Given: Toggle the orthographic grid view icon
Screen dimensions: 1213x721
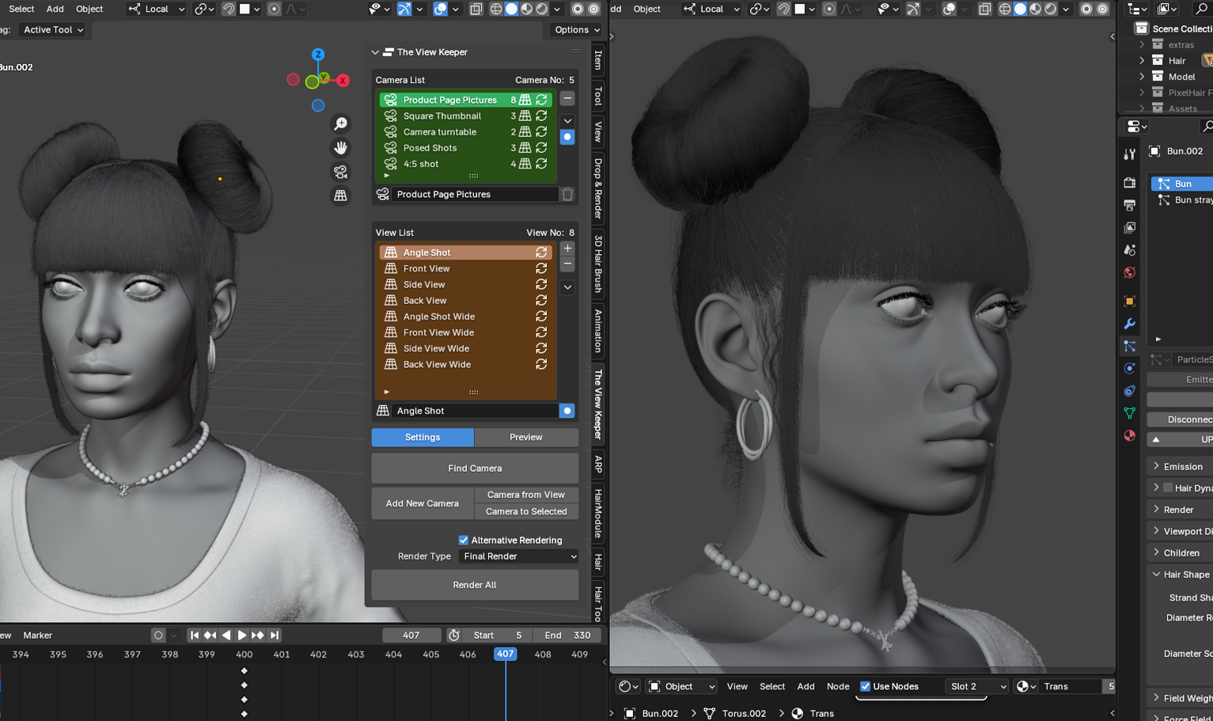Looking at the screenshot, I should pos(340,195).
